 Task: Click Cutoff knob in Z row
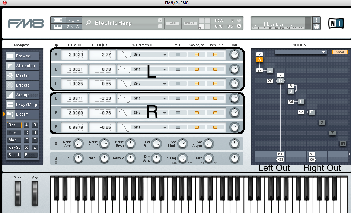click(x=78, y=158)
